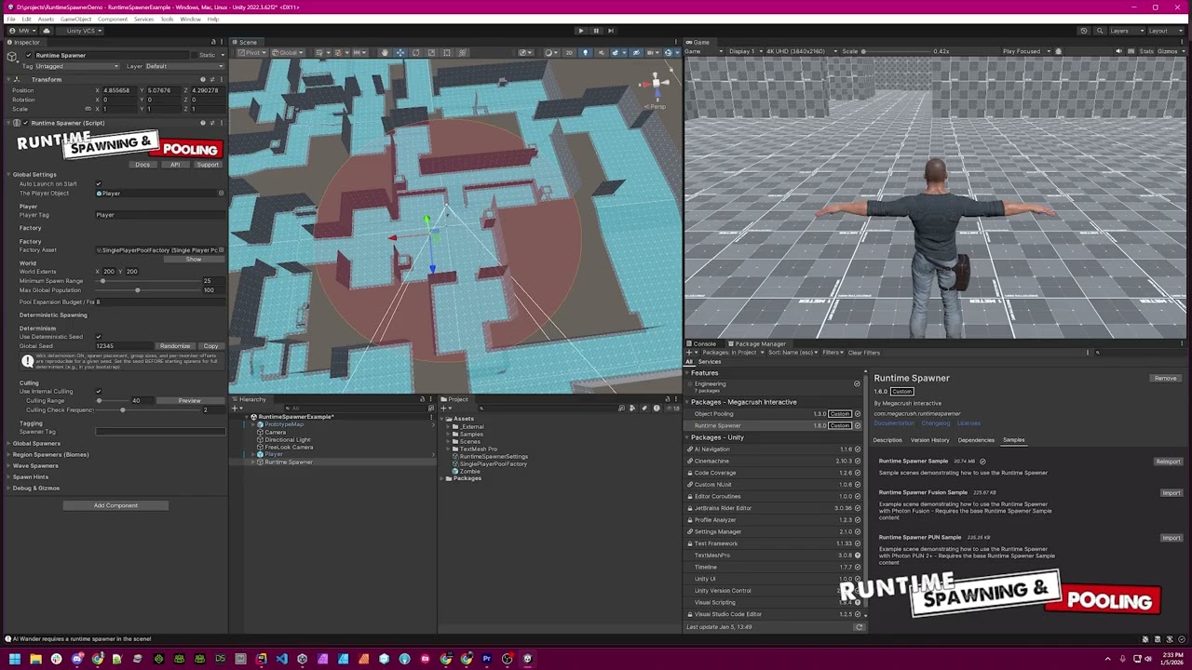Viewport: 1192px width, 670px height.
Task: Reimport the Runtime Spawner Sample
Action: (1168, 462)
